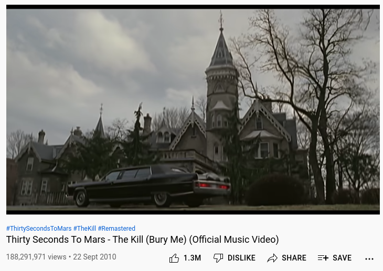Follow the #Remastered hashtag link
Viewport: 383px width, 271px height.
click(x=116, y=229)
